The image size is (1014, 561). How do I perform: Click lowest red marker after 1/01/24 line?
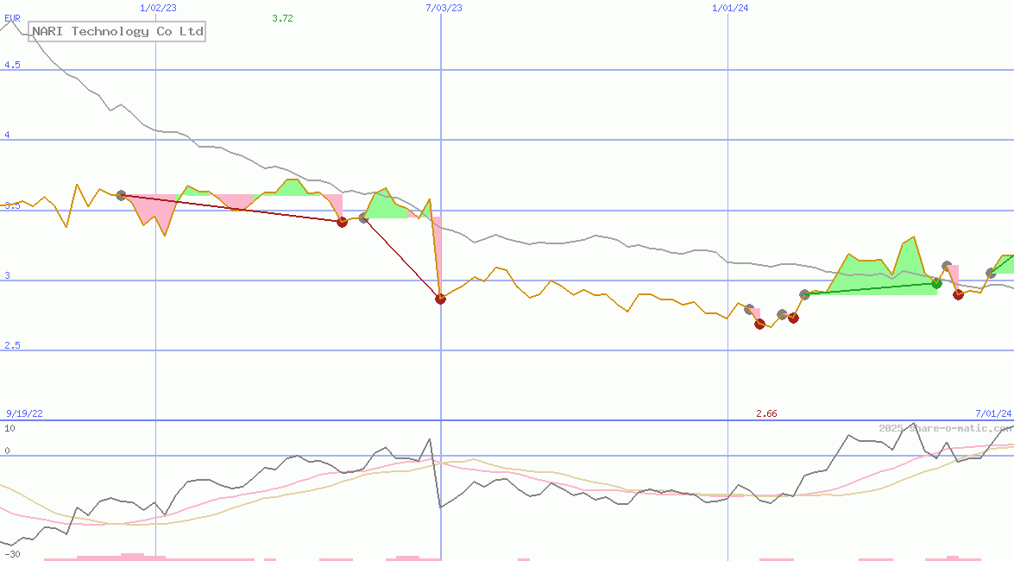(x=760, y=324)
